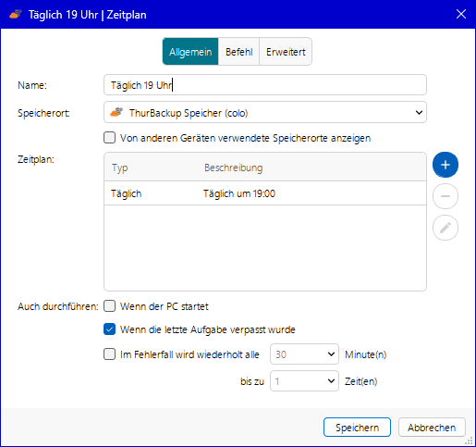The height and width of the screenshot is (447, 476).
Task: Click the orange icon in Speicherort field
Action: tap(116, 112)
